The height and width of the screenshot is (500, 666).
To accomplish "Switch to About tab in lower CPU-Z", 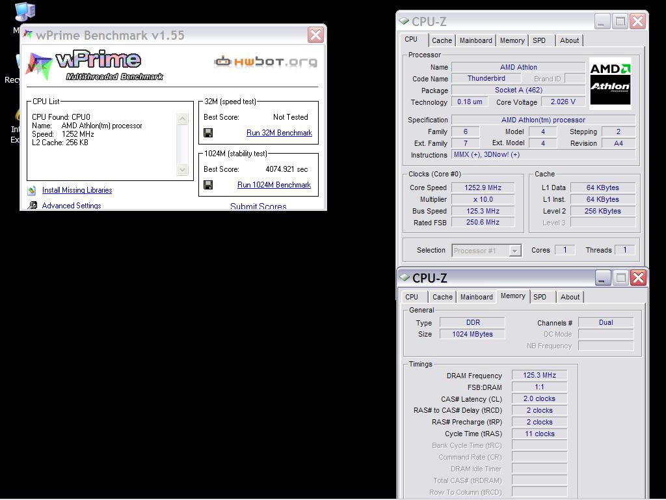I will coord(570,297).
